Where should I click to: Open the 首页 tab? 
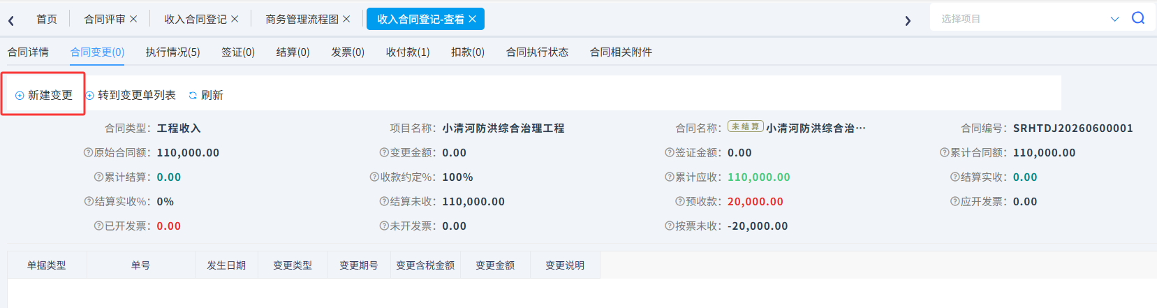[47, 19]
